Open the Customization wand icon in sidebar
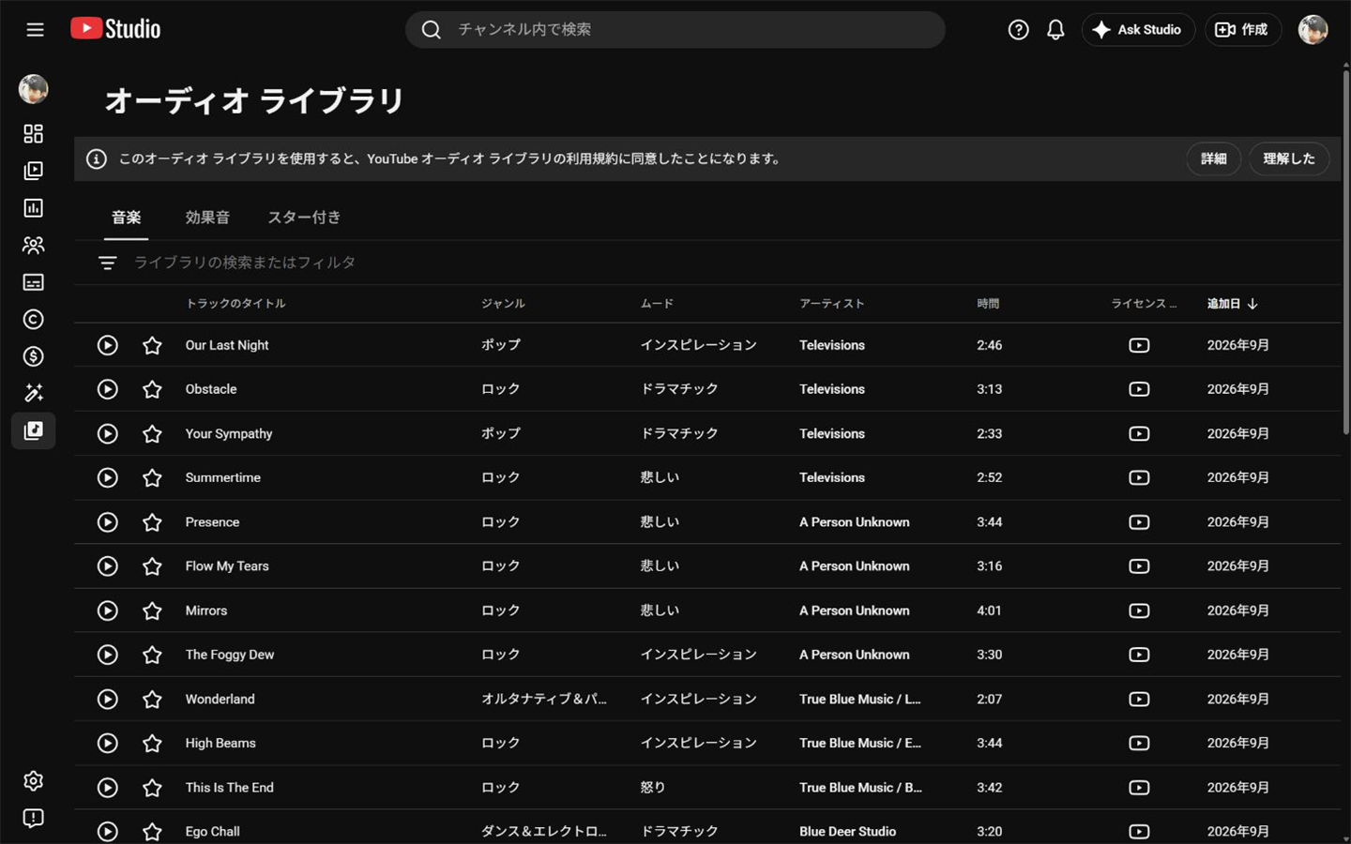1351x844 pixels. click(33, 393)
